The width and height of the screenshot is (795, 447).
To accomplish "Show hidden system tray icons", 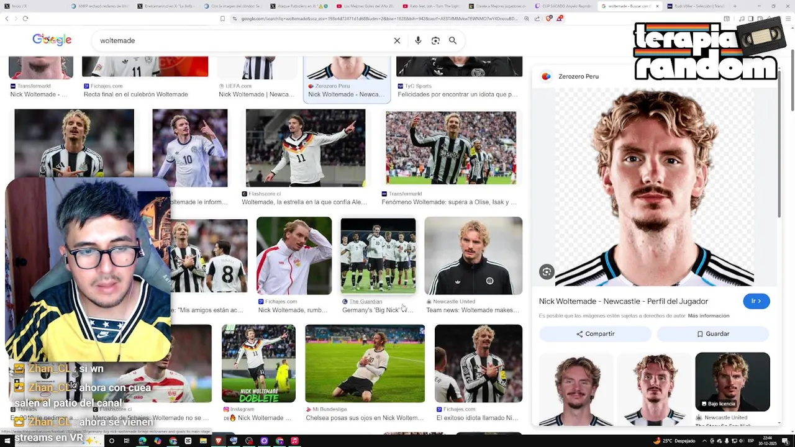I will (704, 441).
